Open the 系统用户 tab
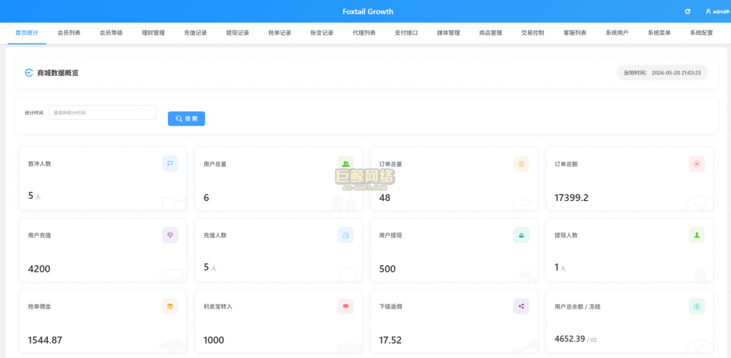Viewport: 731px width, 358px height. pyautogui.click(x=617, y=33)
